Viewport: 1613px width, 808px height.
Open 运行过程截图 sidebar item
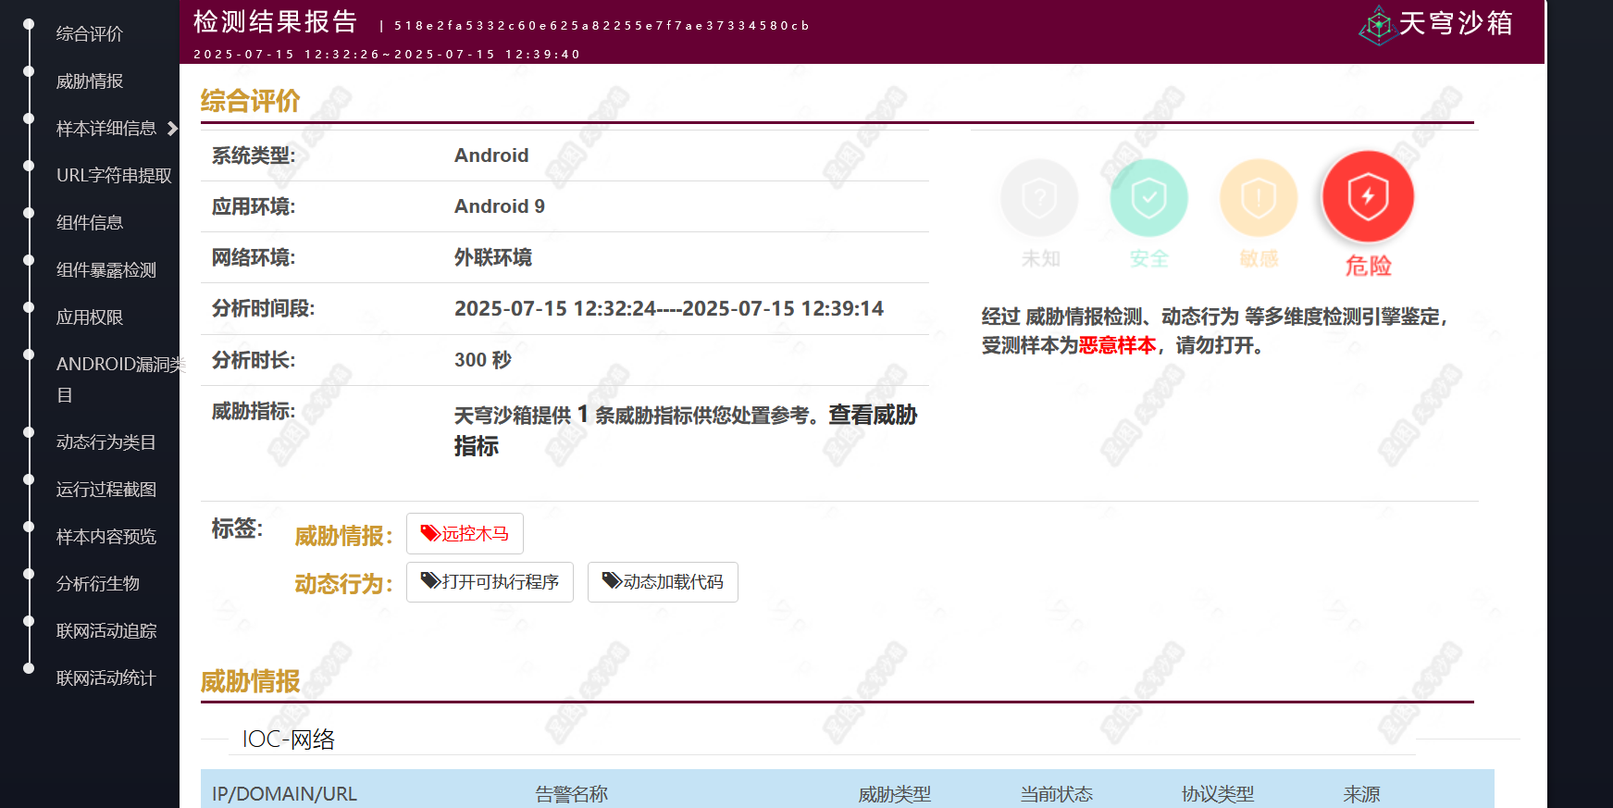[x=105, y=490]
